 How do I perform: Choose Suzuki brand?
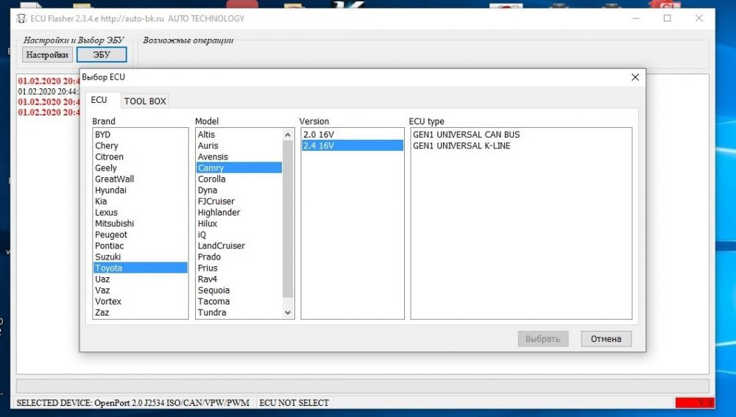(x=140, y=257)
